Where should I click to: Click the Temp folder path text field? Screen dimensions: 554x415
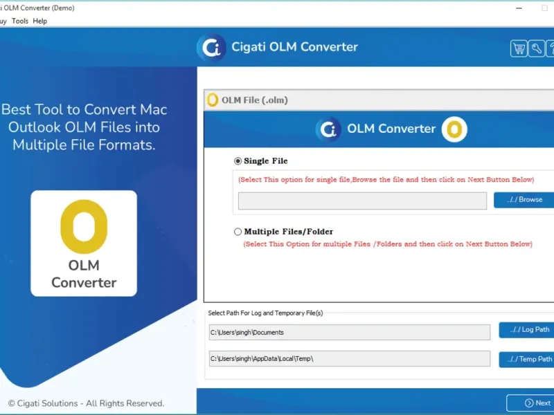point(350,358)
